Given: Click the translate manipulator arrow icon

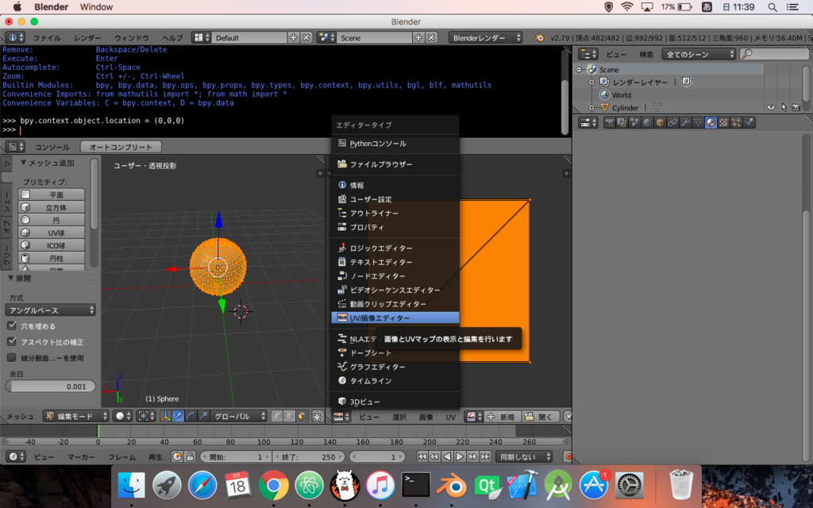Looking at the screenshot, I should (178, 416).
